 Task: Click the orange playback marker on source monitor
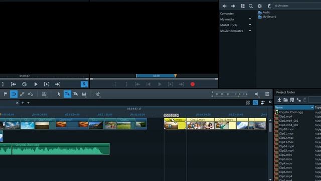[176, 76]
